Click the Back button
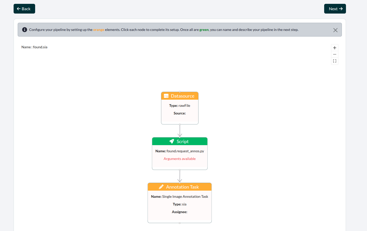The width and height of the screenshot is (367, 231). point(24,9)
